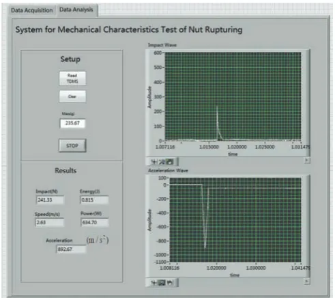Screen dimensions: 335x298
Task: Click the Results section heading
Action: click(65, 170)
